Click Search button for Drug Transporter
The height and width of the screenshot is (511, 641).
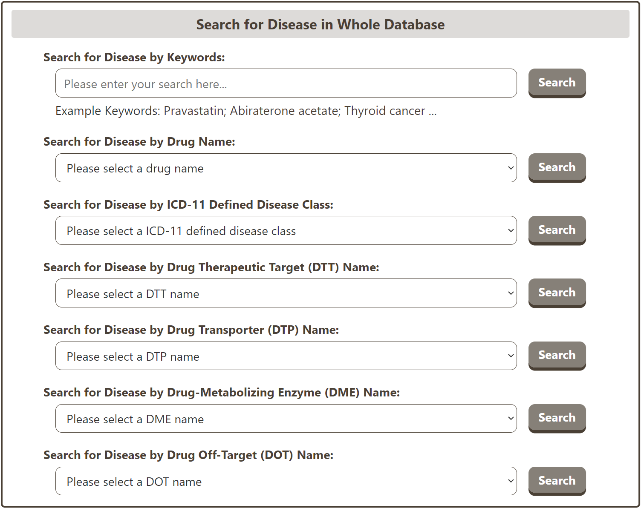coord(557,355)
